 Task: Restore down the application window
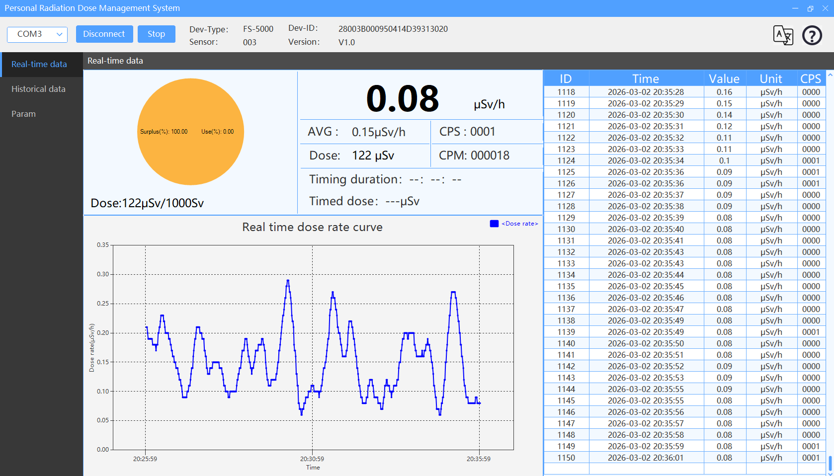pos(810,8)
